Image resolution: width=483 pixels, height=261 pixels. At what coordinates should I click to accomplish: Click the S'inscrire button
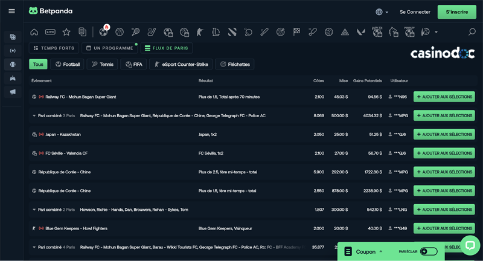tap(457, 12)
